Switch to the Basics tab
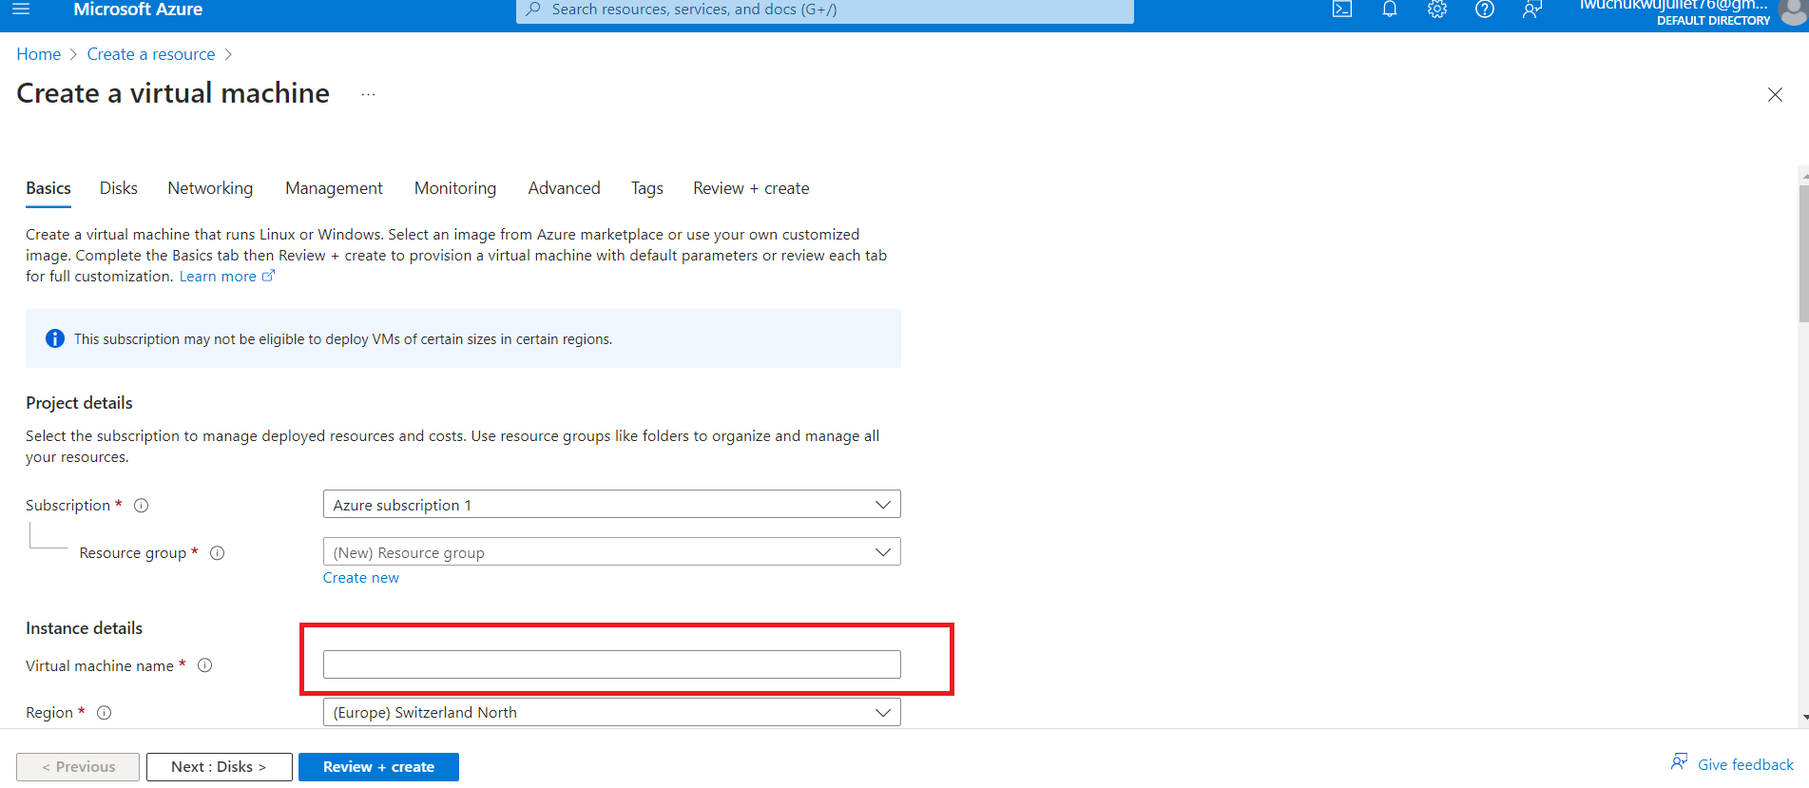Viewport: 1809px width, 788px height. click(48, 188)
